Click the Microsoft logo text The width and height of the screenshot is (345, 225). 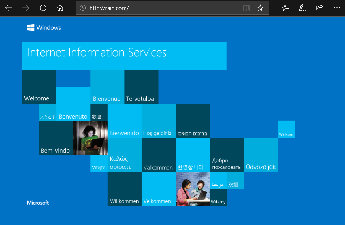point(38,203)
